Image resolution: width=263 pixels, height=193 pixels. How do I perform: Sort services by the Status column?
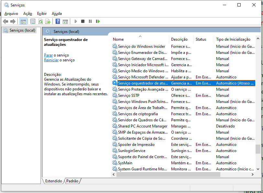point(202,39)
